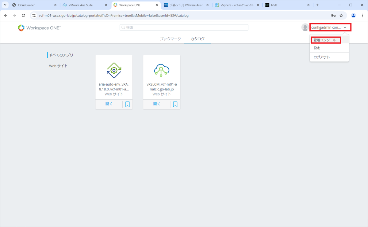Close the CloudBuilder tab
Image resolution: width=368 pixels, height=227 pixels.
(55, 5)
